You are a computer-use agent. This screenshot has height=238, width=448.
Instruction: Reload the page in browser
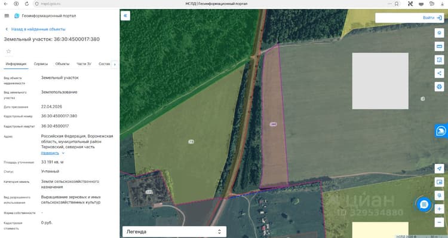click(x=26, y=4)
